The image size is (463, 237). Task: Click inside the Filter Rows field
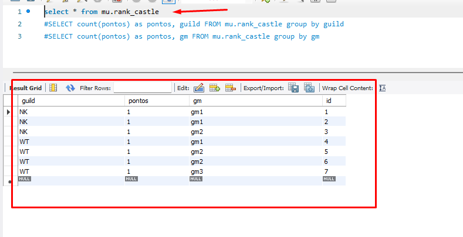click(142, 88)
